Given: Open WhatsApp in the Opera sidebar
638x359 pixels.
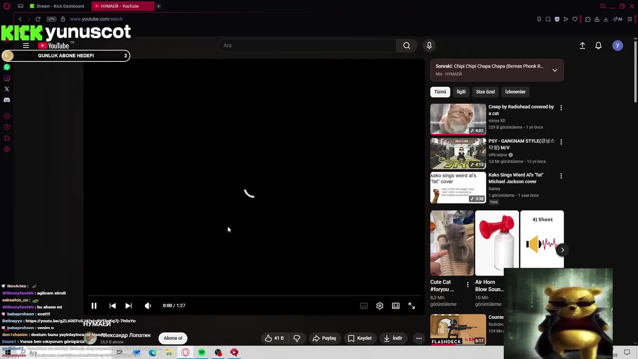Looking at the screenshot, I should click(6, 67).
